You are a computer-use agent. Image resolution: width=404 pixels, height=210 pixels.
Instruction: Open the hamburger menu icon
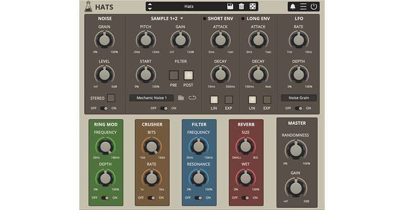click(x=304, y=7)
